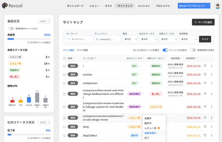Viewport: 222px width, 142px height.
Task: Open more-options menu for how-revool-and-other row
Action: point(211,94)
